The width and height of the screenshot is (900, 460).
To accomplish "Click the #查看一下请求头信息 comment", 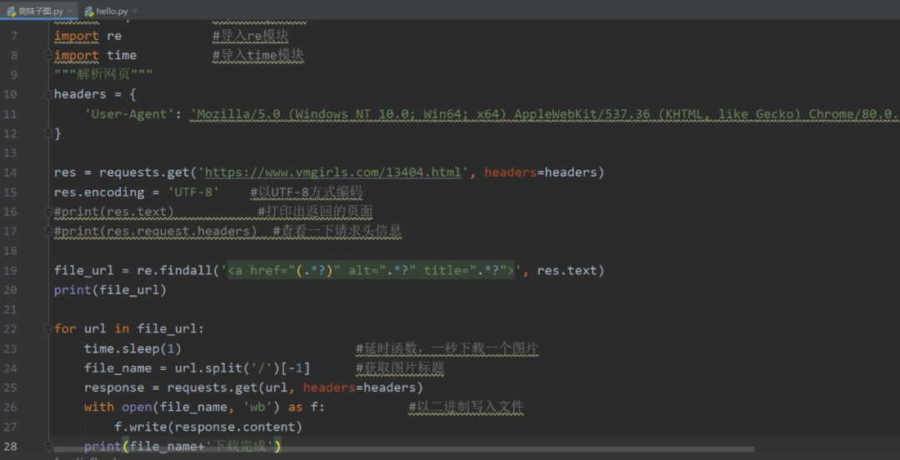I will click(x=337, y=232).
